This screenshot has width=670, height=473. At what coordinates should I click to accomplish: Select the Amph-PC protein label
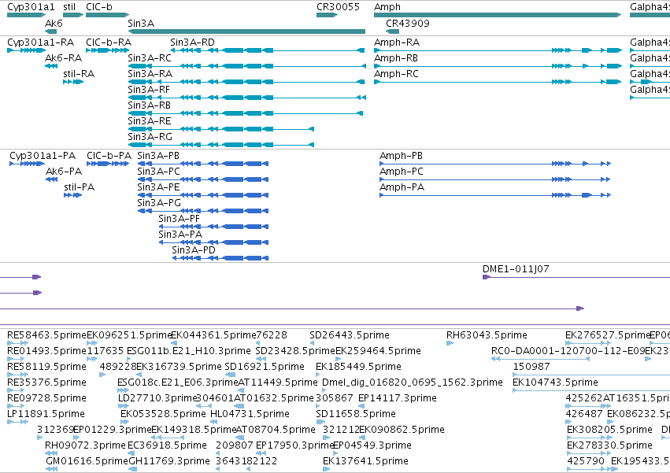click(402, 172)
